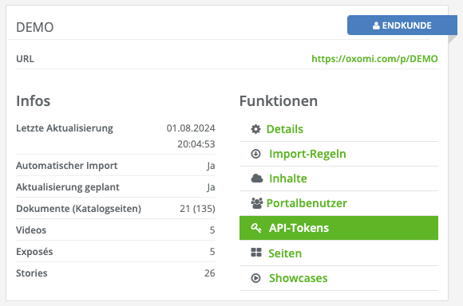Select the highlighted API-Tokens entry
463x306 pixels.
(338, 228)
